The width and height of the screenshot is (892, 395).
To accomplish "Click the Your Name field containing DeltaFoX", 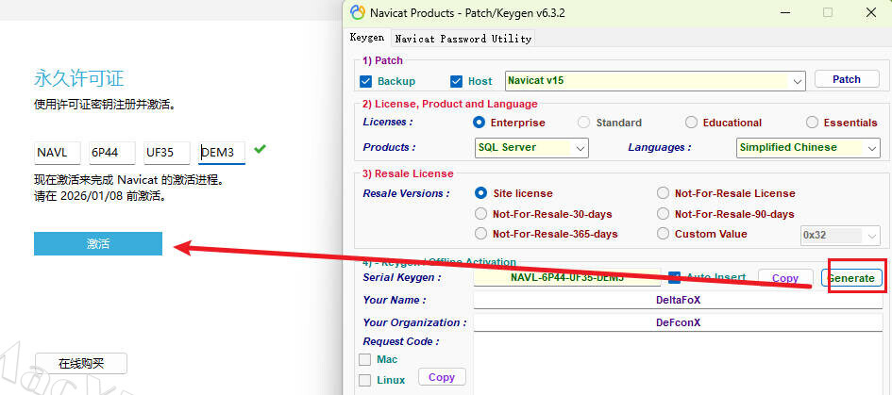I will 678,300.
